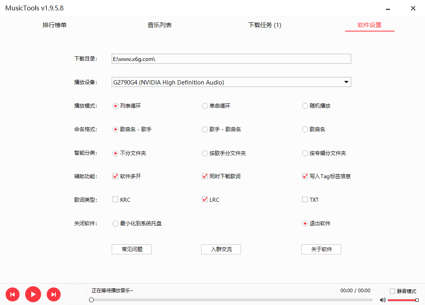The height and width of the screenshot is (305, 425).
Task: Switch to the 下载任务 (1) tab
Action: pyautogui.click(x=265, y=25)
